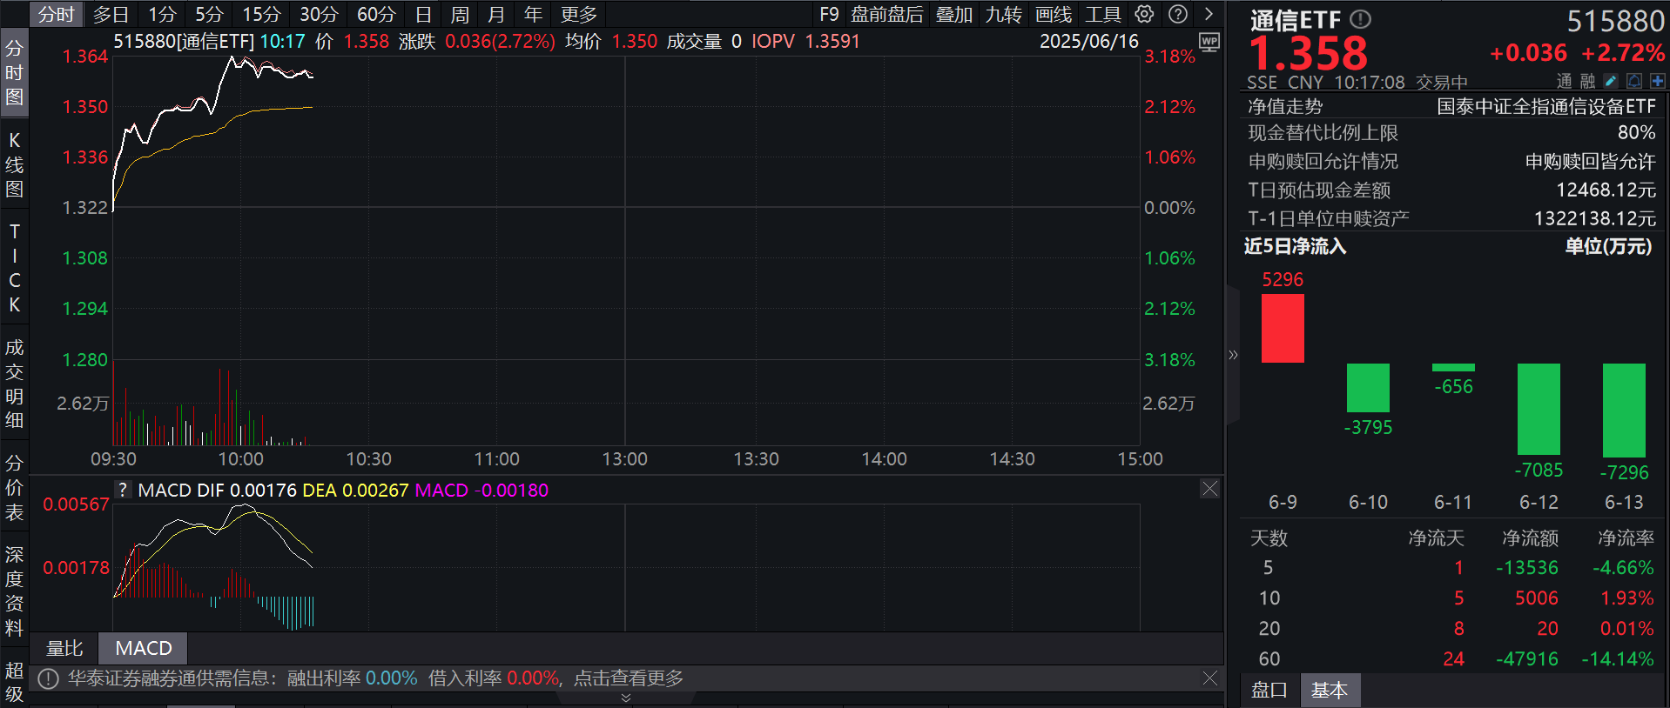
Task: Click info icon on 融券通 notice bar
Action: 49,678
